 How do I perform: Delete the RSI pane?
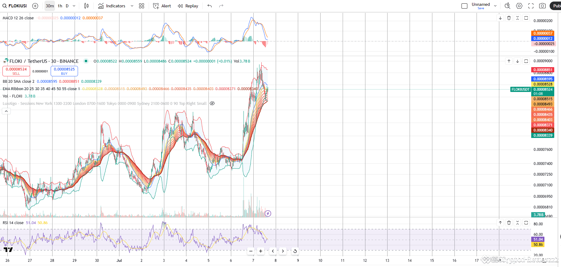pyautogui.click(x=509, y=223)
